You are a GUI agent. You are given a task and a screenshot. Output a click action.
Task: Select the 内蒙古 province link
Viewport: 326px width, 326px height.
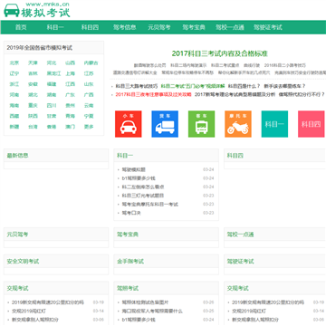(91, 63)
